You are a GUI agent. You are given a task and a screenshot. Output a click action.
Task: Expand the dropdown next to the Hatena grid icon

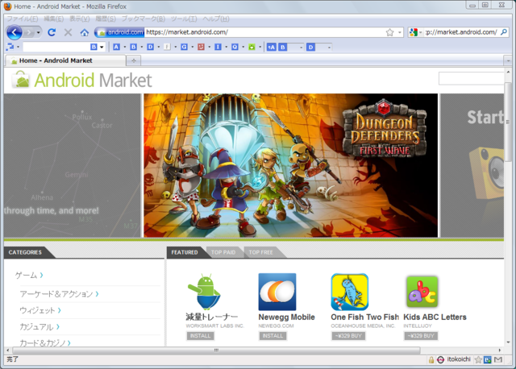(x=18, y=47)
